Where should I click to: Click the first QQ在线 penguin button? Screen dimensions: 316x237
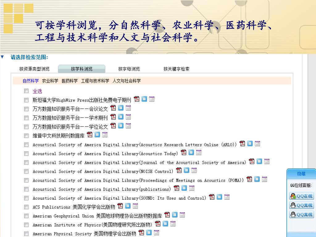click(301, 196)
